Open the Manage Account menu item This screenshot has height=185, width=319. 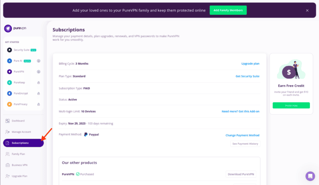[x=21, y=132]
